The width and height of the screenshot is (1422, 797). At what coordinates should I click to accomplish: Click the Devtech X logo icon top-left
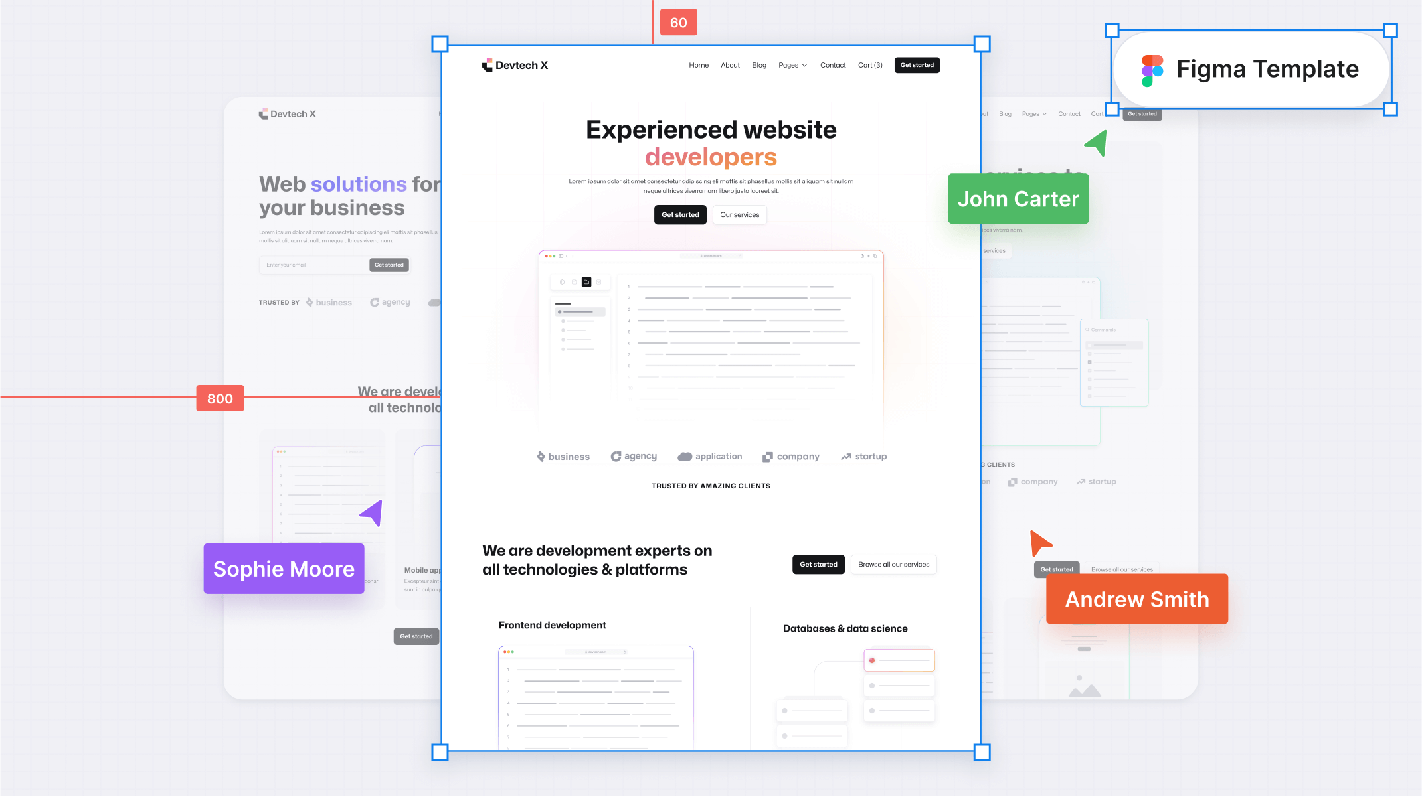(x=488, y=64)
